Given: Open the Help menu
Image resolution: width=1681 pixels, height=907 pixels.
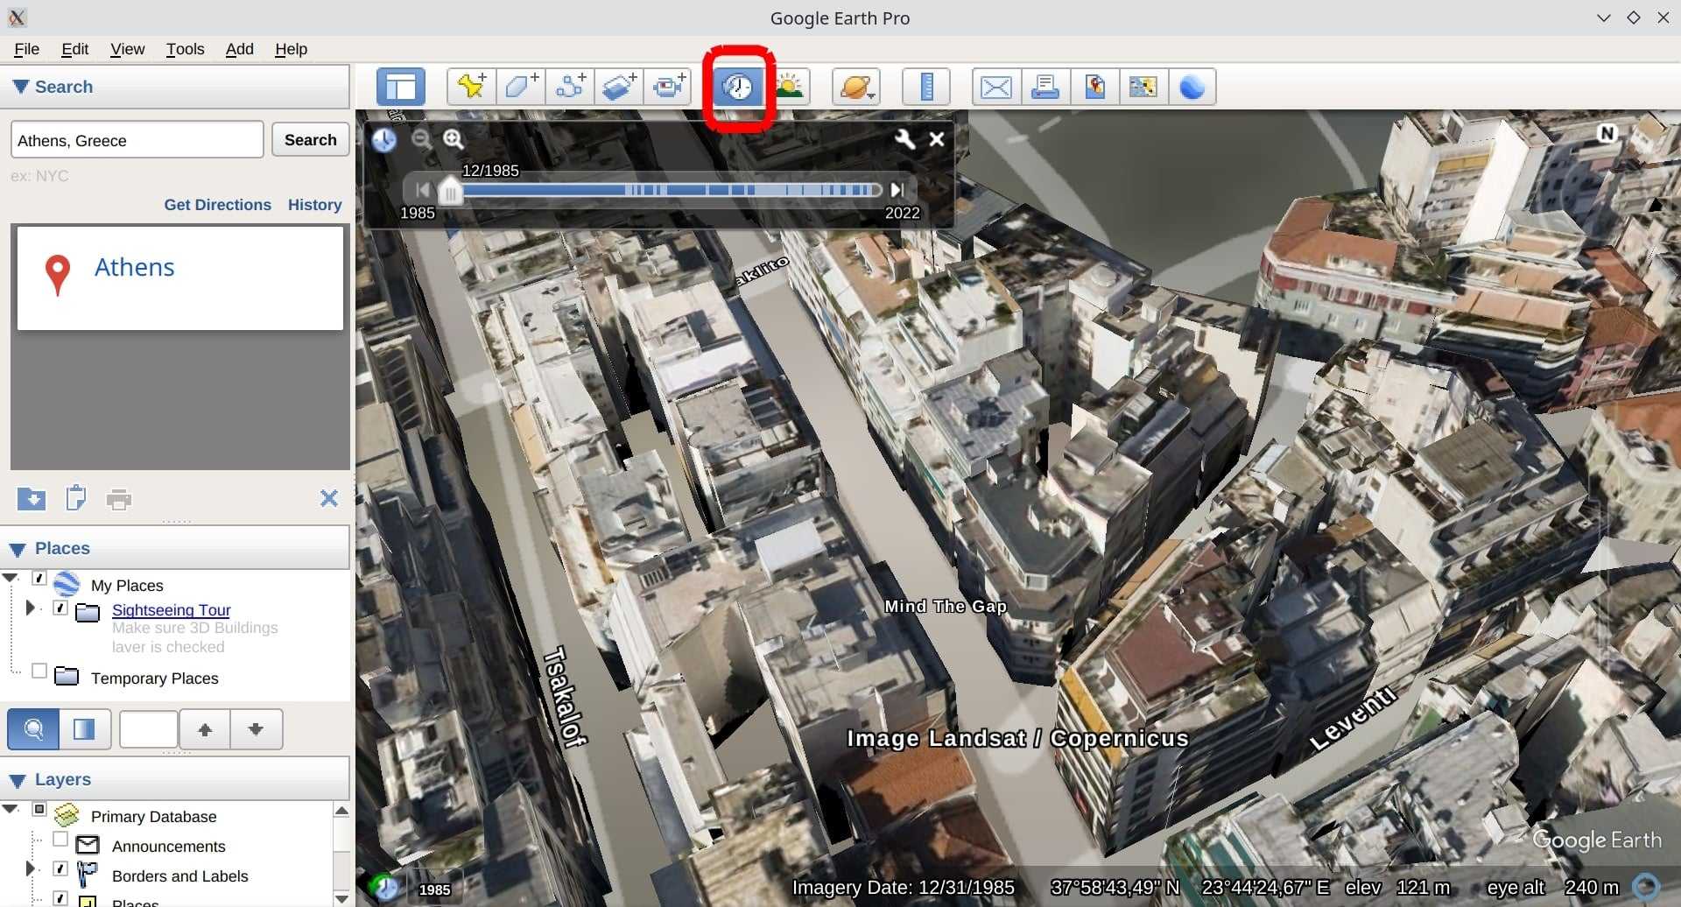Looking at the screenshot, I should coord(292,49).
